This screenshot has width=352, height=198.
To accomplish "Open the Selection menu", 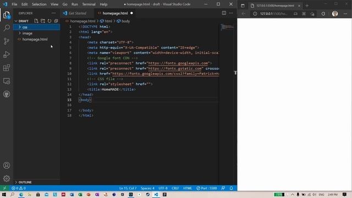I will pos(39,4).
